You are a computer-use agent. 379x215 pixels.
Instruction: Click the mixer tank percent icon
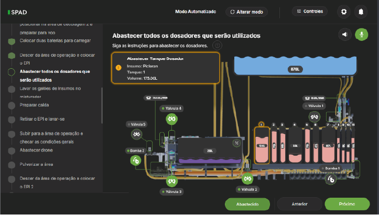pos(236,143)
